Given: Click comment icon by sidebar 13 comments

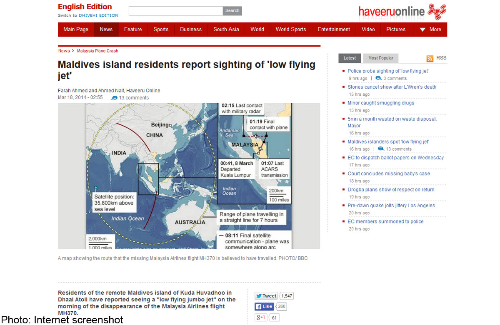Looking at the screenshot, I should point(381,149).
